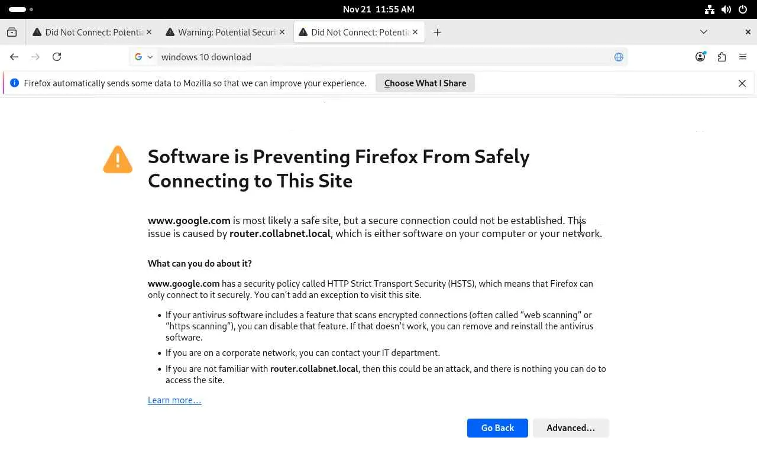Dismiss the Mozilla data notification bar
Image resolution: width=757 pixels, height=473 pixels.
coord(742,83)
